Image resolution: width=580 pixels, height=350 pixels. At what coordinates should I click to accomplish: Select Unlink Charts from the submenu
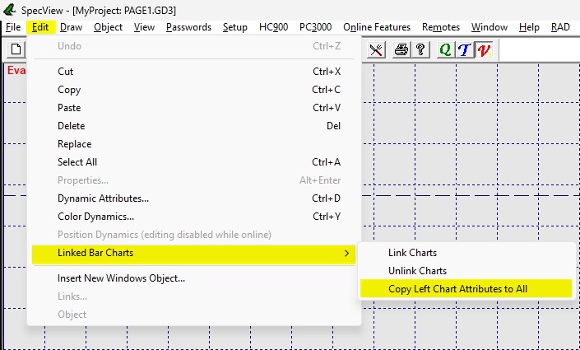pyautogui.click(x=417, y=271)
